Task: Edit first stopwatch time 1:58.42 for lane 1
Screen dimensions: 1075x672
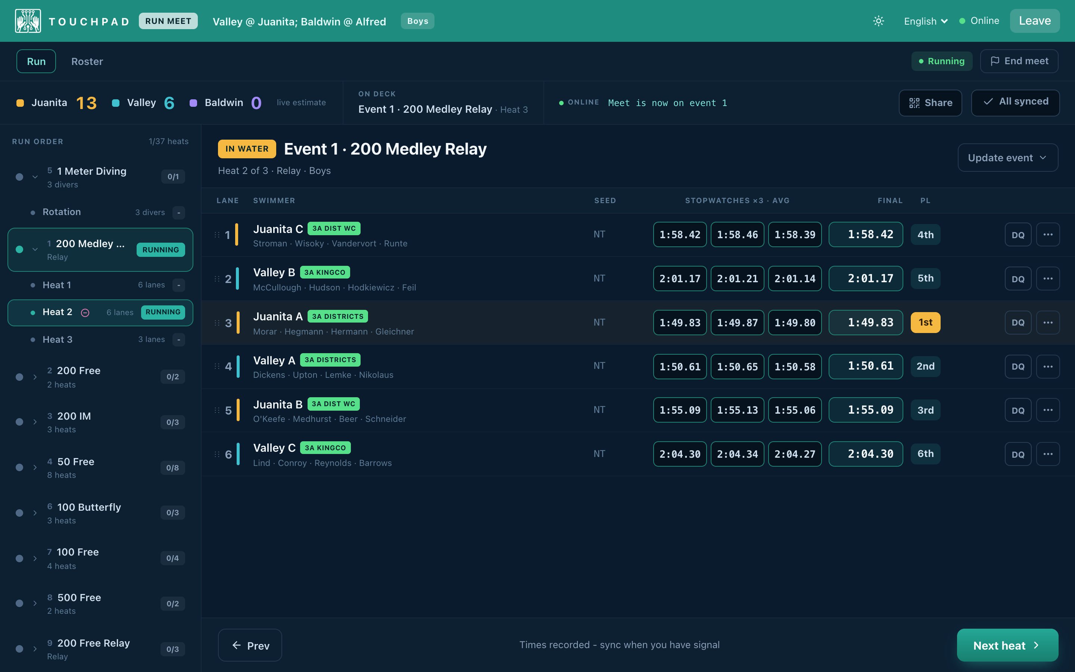Action: [680, 234]
